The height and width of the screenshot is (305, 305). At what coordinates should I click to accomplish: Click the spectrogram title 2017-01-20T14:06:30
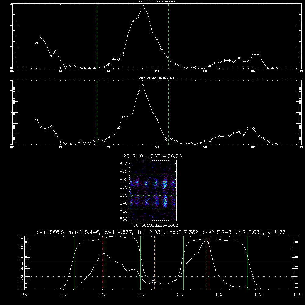pyautogui.click(x=152, y=156)
